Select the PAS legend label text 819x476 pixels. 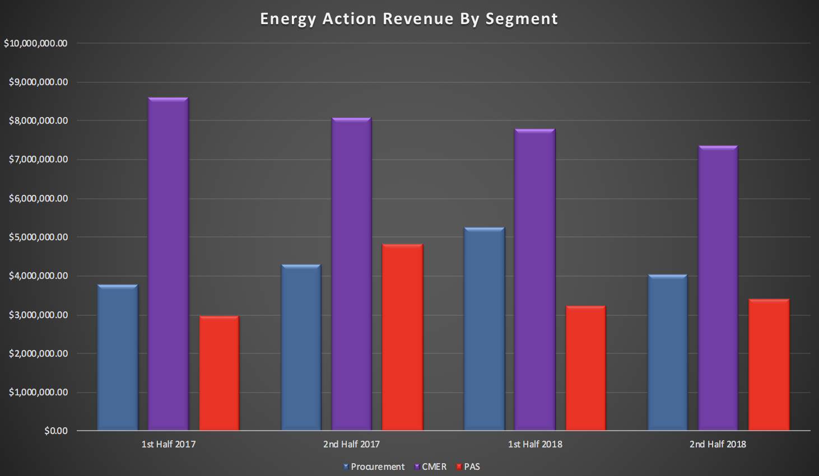pos(472,466)
